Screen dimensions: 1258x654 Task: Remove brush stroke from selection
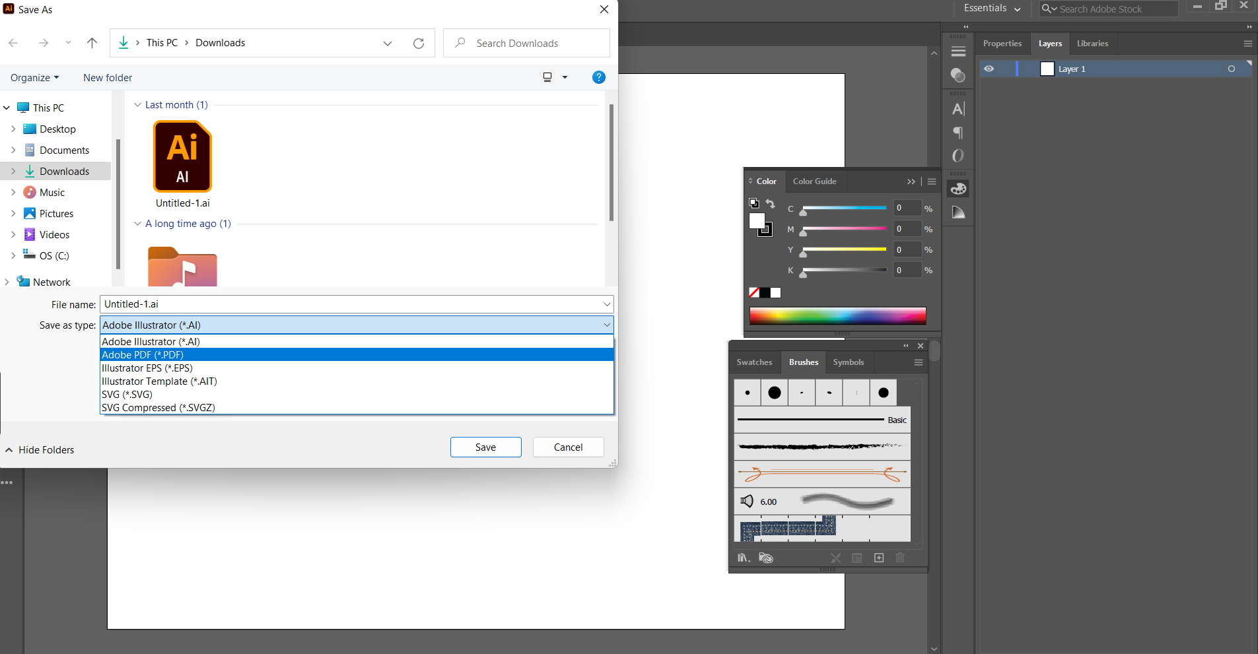click(x=835, y=558)
